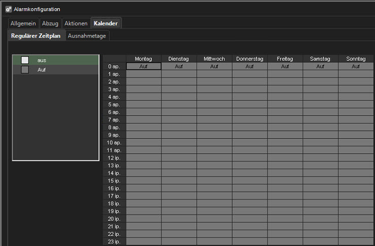Click the Sonntag column header
375x246 pixels.
point(356,59)
